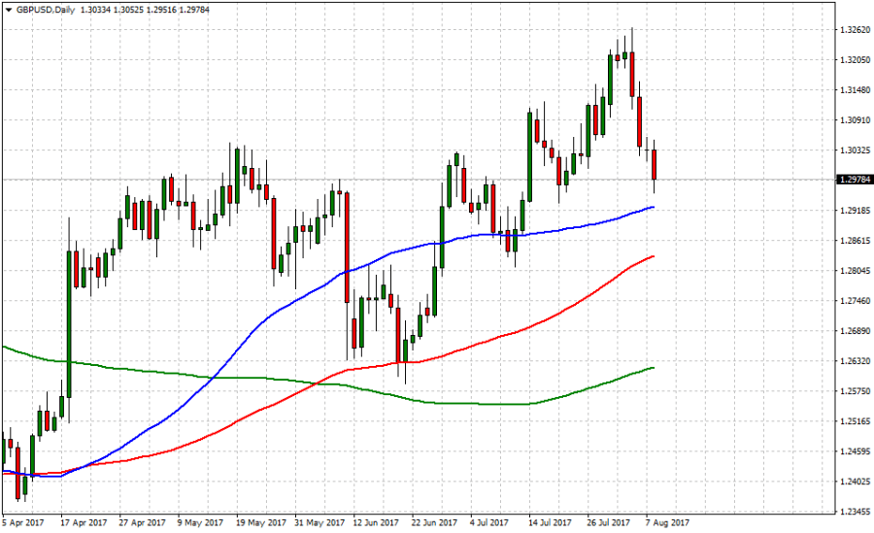Click the 1.32620 price axis label
874x533 pixels.
pyautogui.click(x=852, y=30)
